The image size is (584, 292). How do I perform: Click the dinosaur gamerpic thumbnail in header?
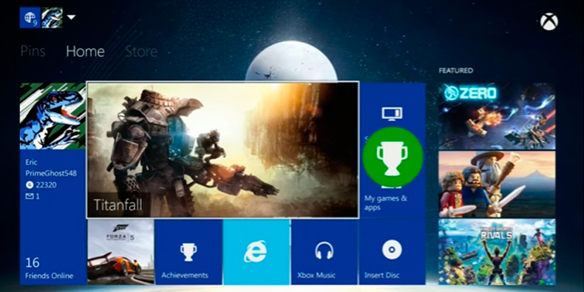[52, 18]
